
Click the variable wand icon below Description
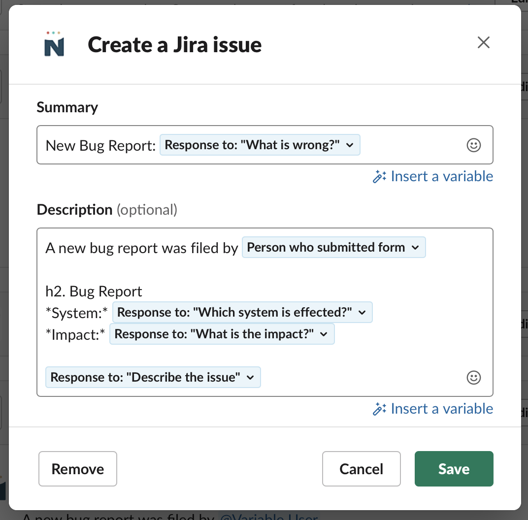click(x=379, y=408)
